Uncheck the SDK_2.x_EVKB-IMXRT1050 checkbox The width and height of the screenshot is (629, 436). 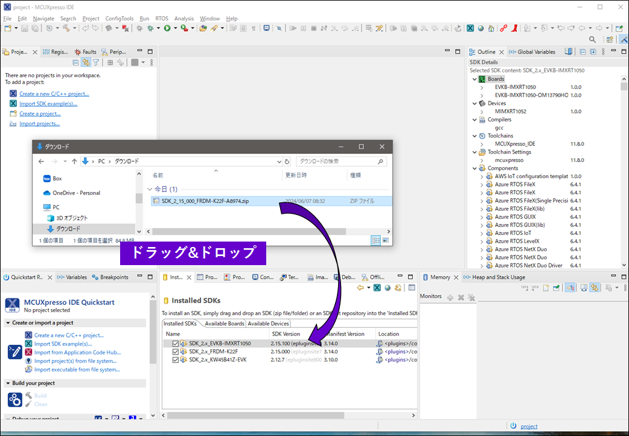point(176,344)
